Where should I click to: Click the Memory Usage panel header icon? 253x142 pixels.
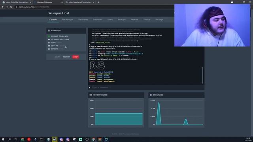[x=91, y=95]
